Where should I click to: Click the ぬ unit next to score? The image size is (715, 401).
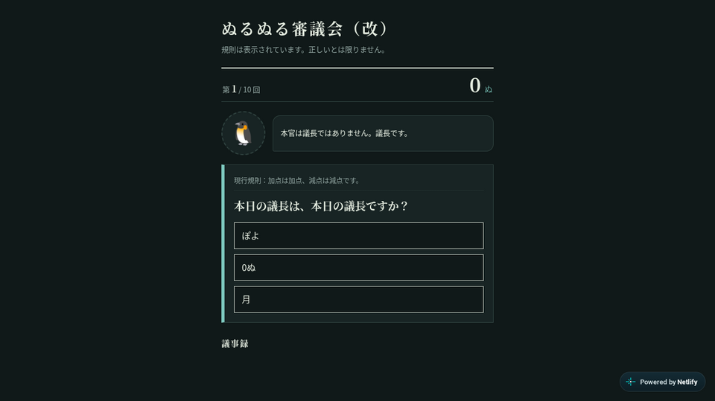pos(489,89)
